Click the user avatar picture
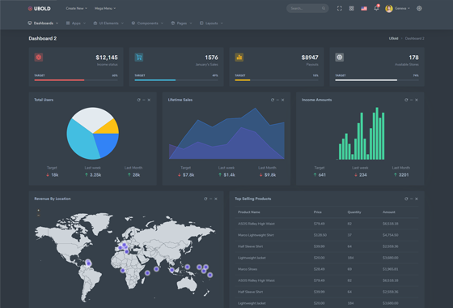 pyautogui.click(x=389, y=8)
